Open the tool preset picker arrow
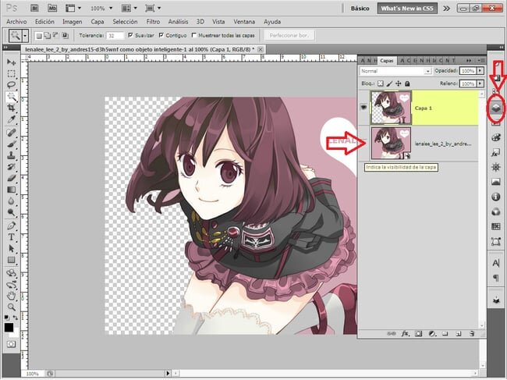 pyautogui.click(x=25, y=35)
